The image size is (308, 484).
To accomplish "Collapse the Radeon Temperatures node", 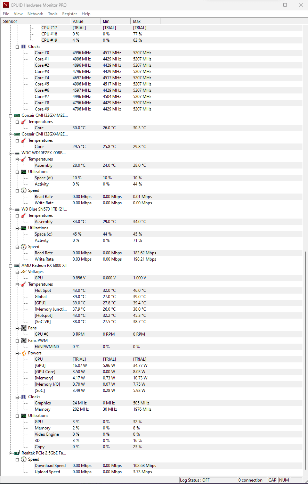I will click(x=17, y=284).
